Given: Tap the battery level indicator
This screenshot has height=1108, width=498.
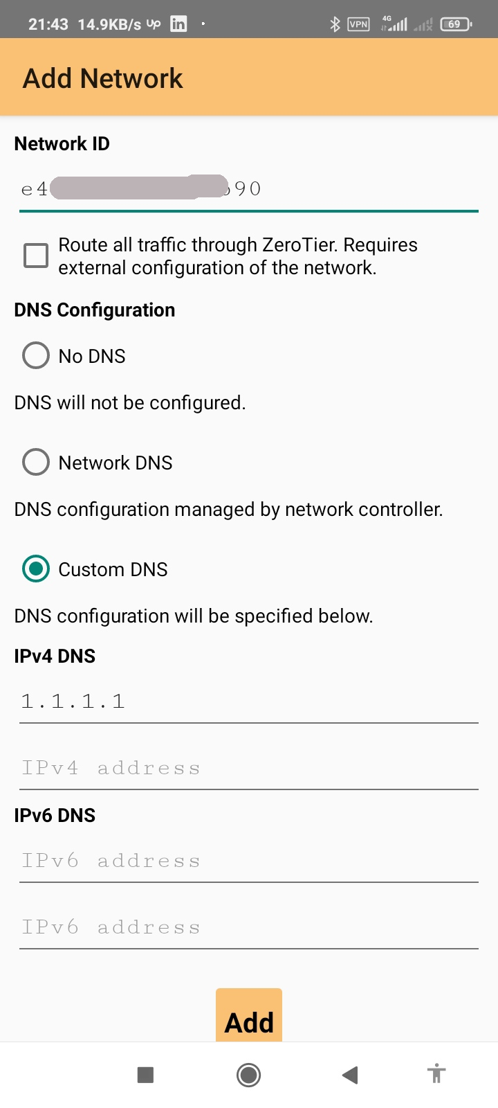Looking at the screenshot, I should (x=455, y=24).
